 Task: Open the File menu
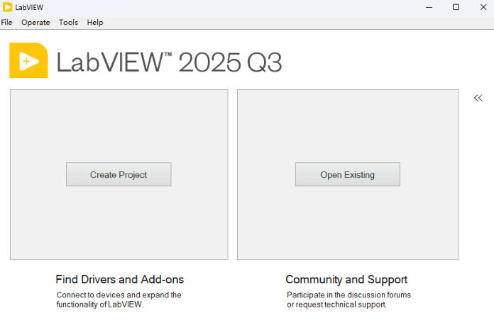tap(7, 22)
